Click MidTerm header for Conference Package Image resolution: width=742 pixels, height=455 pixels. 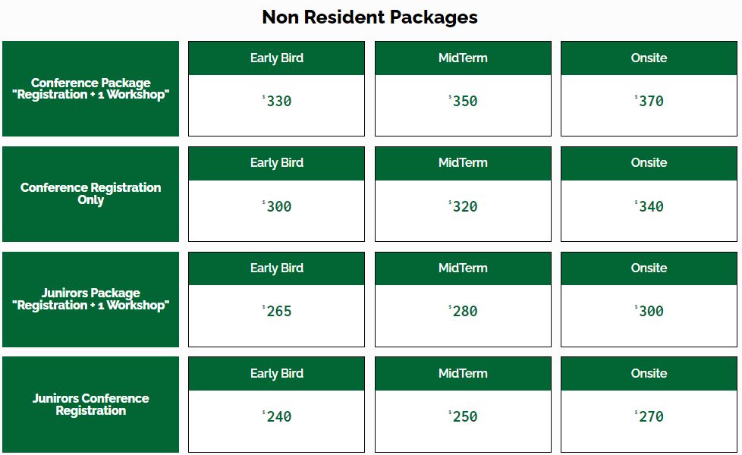(463, 58)
